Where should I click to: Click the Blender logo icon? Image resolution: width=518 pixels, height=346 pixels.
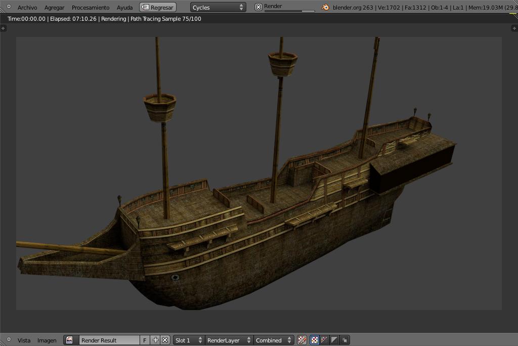tap(325, 8)
